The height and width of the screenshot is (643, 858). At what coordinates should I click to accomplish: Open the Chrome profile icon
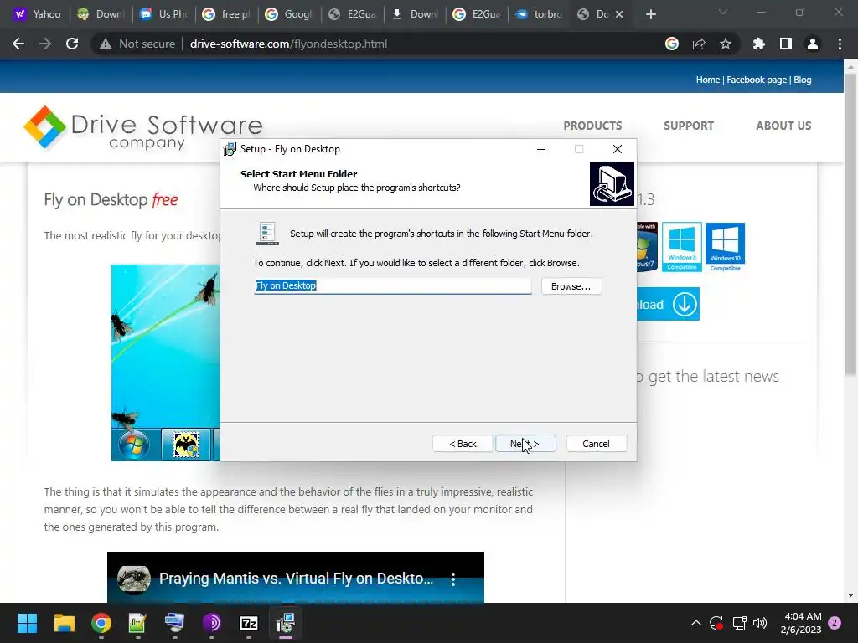pos(813,44)
